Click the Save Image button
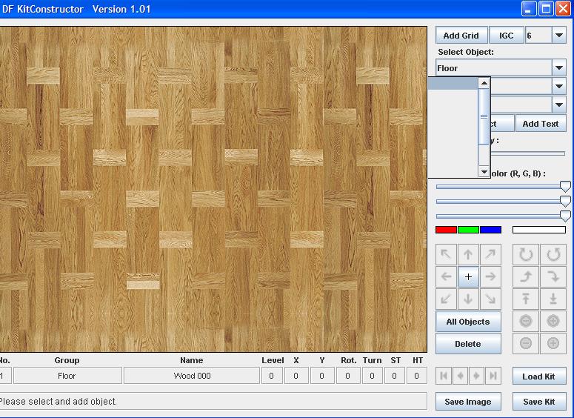This screenshot has width=574, height=418. click(468, 402)
